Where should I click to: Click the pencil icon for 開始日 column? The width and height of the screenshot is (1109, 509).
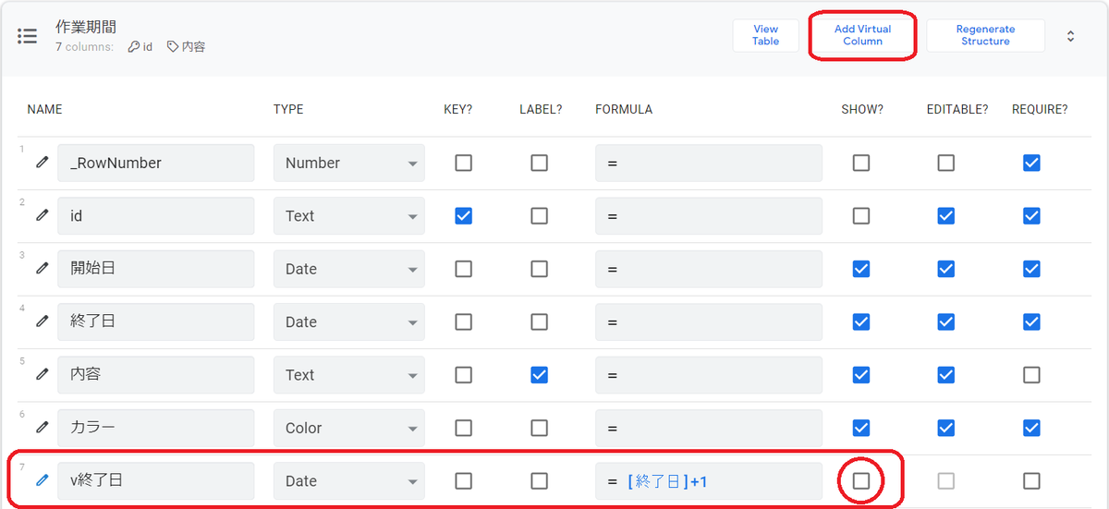(42, 269)
